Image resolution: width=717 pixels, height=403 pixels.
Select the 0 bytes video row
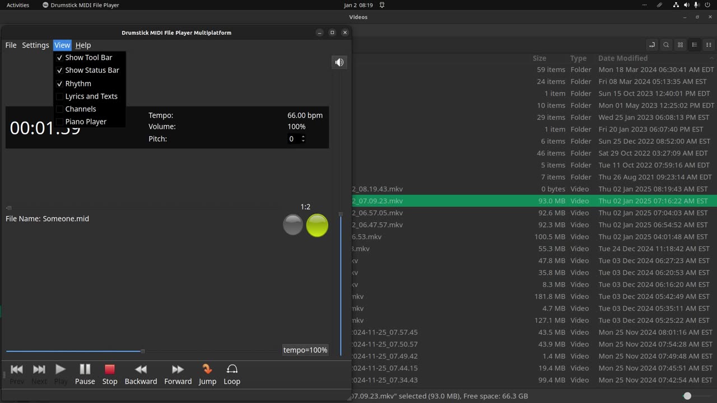click(534, 189)
